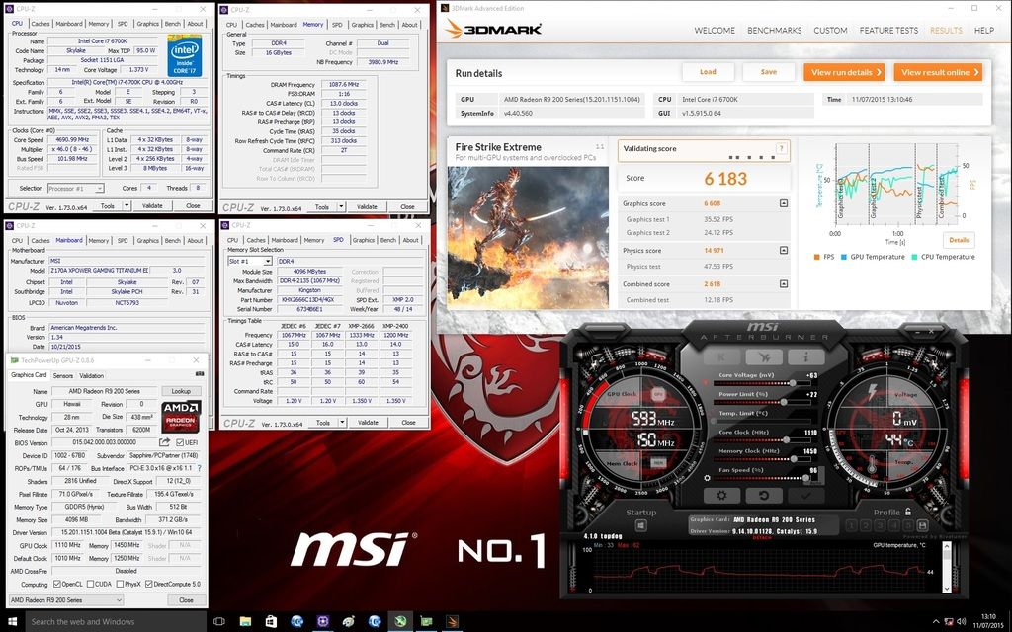Switch to Sensors tab in GPU-Z
The height and width of the screenshot is (632, 1012).
pos(63,375)
